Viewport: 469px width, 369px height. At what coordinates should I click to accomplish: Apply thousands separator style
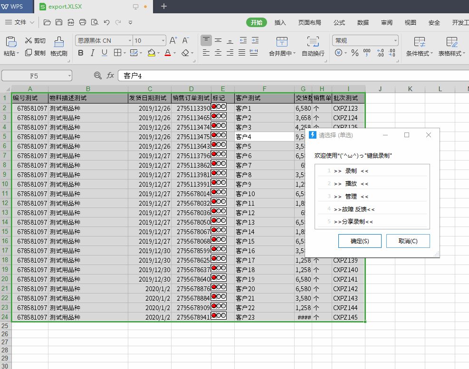click(x=367, y=53)
